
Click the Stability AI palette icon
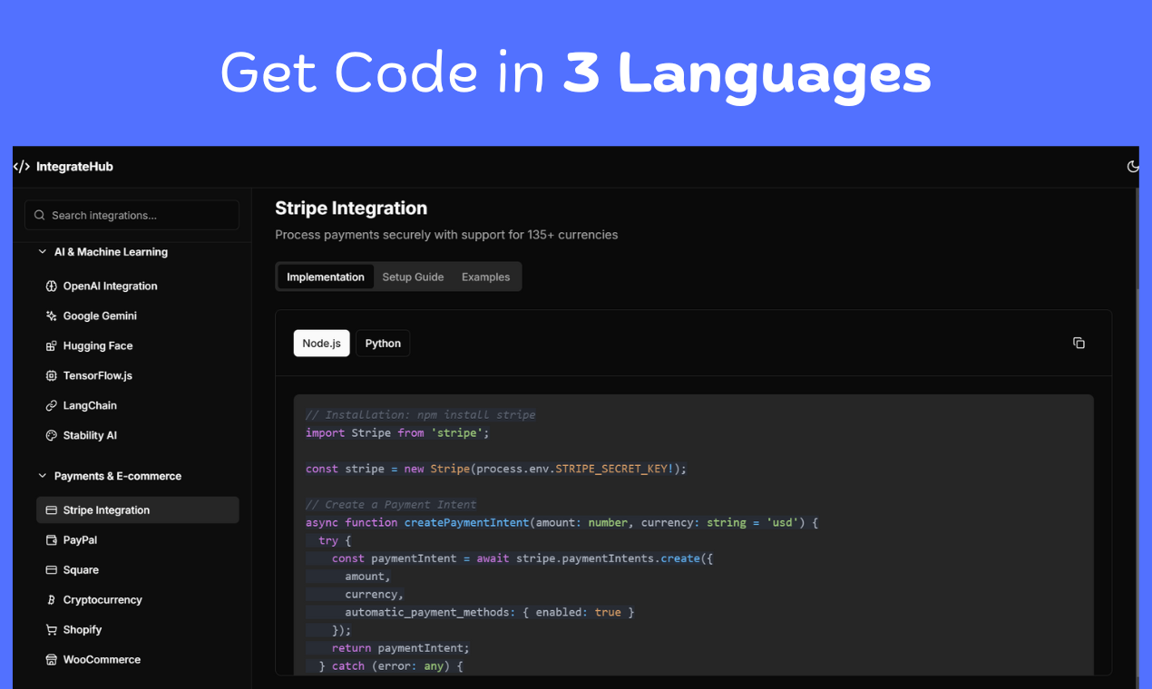click(x=52, y=436)
